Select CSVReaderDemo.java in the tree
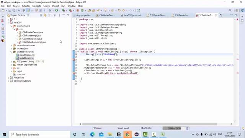The image size is (245, 138). [x=33, y=32]
